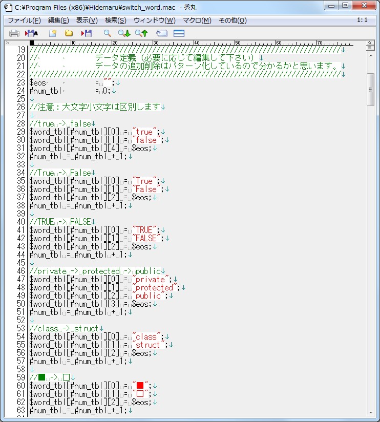Screen dimensions: 380x422
Task: Click the string "true" on line 29
Action: click(x=144, y=132)
